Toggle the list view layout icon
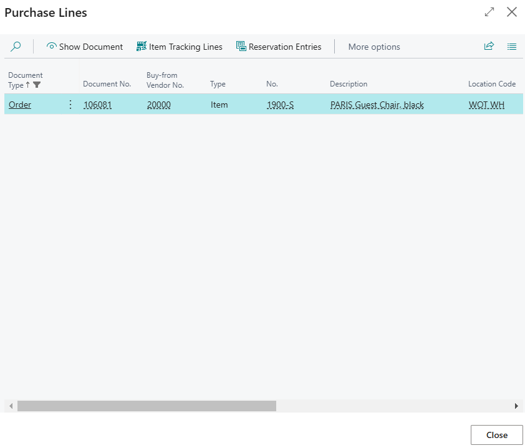525x448 pixels. coord(512,47)
